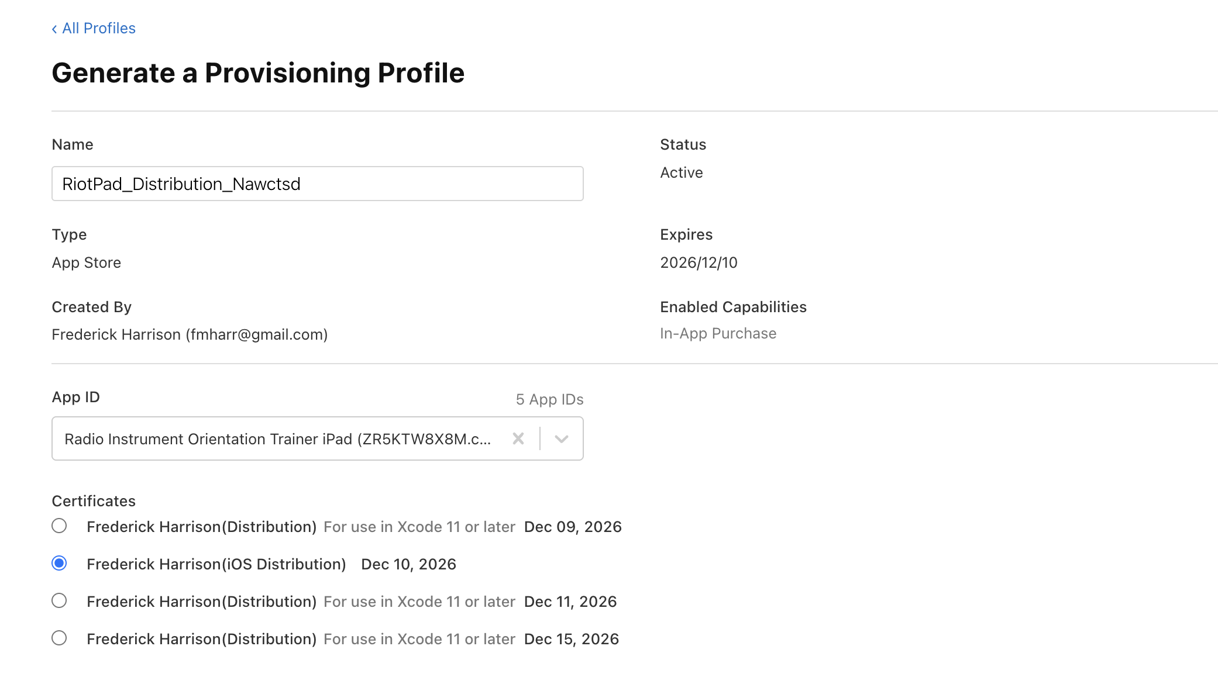This screenshot has width=1218, height=684.
Task: Click the Generate a Provisioning Profile heading
Action: coord(258,73)
